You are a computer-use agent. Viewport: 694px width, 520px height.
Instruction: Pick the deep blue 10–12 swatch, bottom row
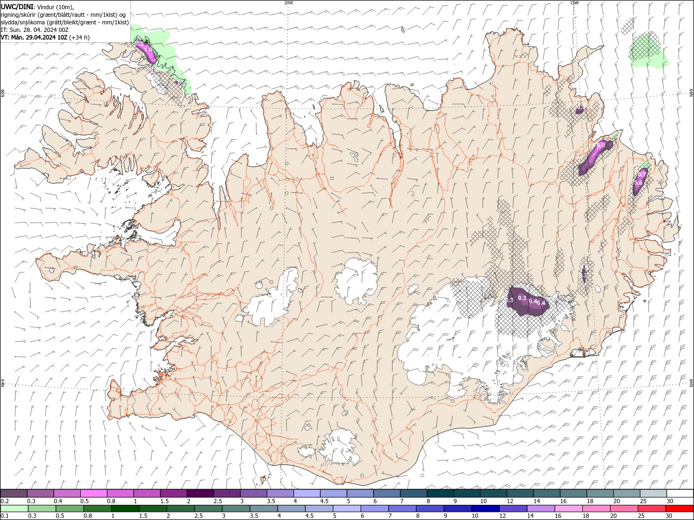pos(485,509)
